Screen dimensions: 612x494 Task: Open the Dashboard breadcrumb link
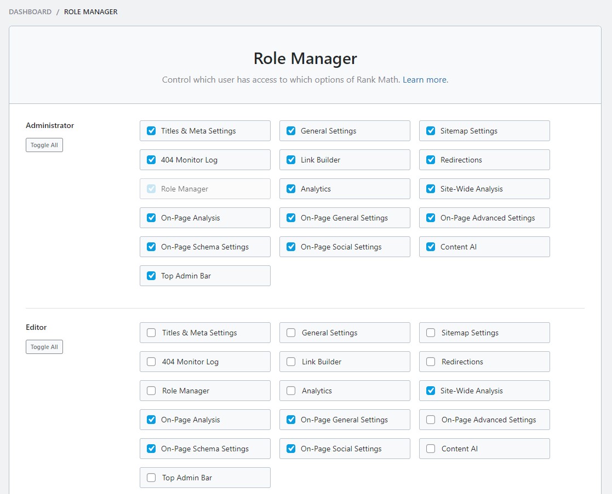[30, 11]
